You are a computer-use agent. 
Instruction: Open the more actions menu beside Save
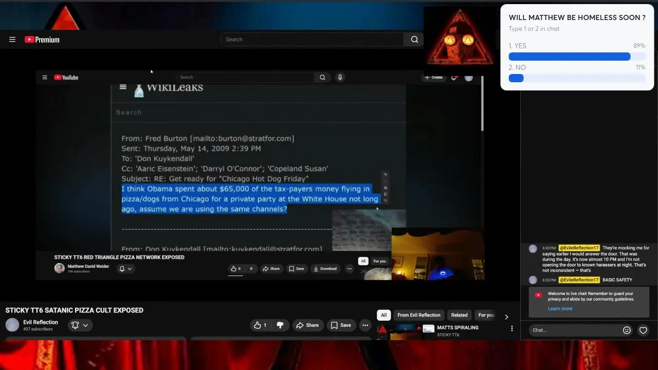coord(365,325)
